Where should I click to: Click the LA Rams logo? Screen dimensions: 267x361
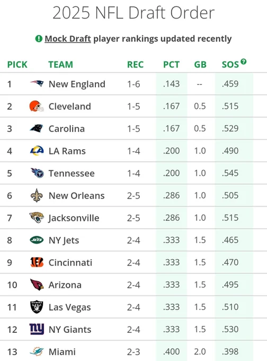tap(37, 151)
